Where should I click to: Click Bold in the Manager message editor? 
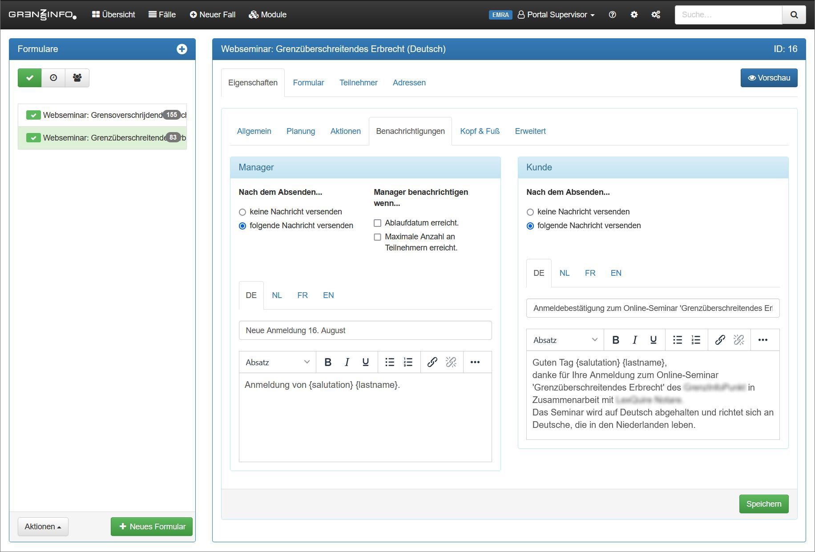click(328, 362)
